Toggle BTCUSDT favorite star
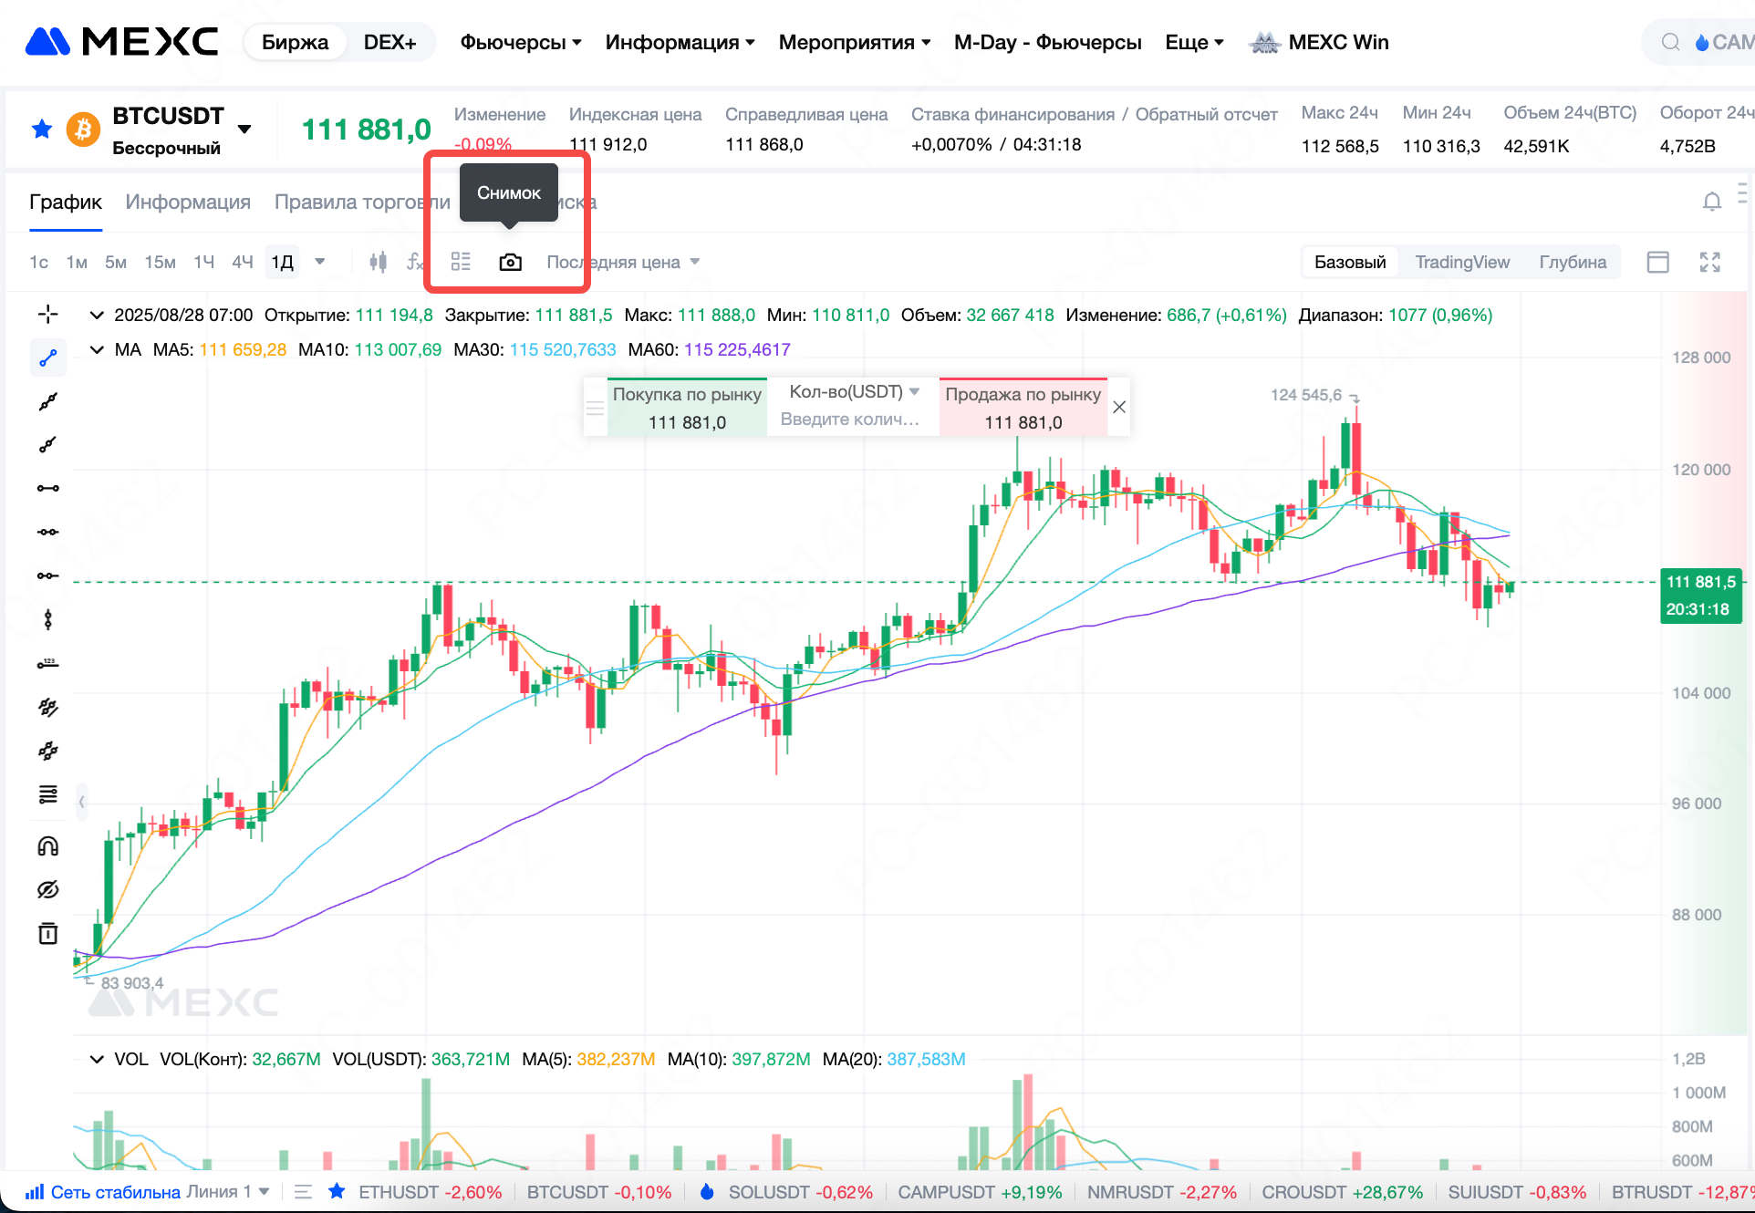Image resolution: width=1755 pixels, height=1213 pixels. pyautogui.click(x=42, y=130)
